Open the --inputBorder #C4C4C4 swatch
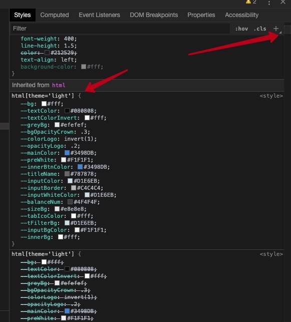Image resolution: width=291 pixels, height=322 pixels. [x=74, y=188]
